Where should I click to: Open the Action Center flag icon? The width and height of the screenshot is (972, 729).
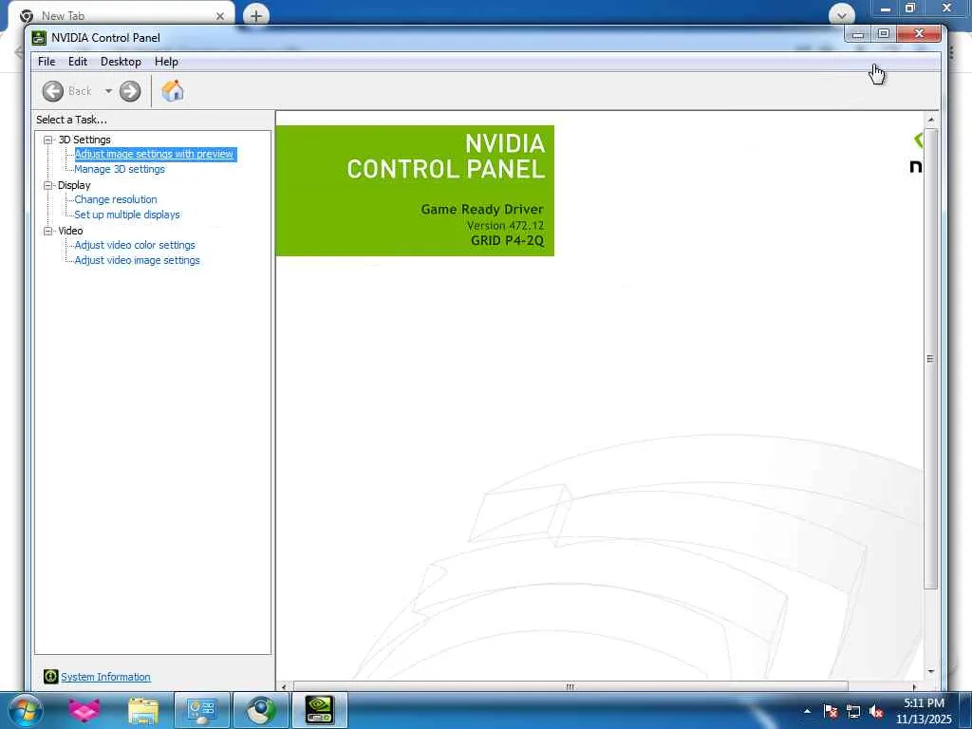(831, 711)
